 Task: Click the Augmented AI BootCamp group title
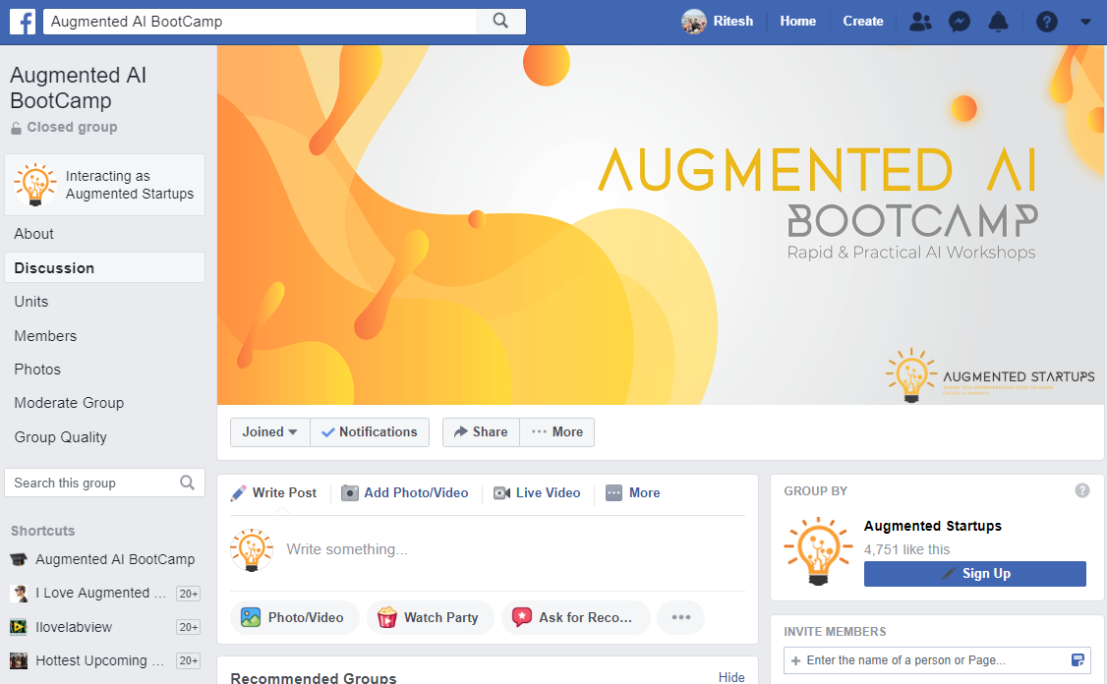coord(79,88)
